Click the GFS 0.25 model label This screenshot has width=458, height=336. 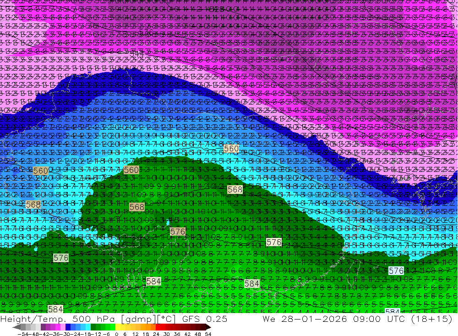(x=205, y=319)
